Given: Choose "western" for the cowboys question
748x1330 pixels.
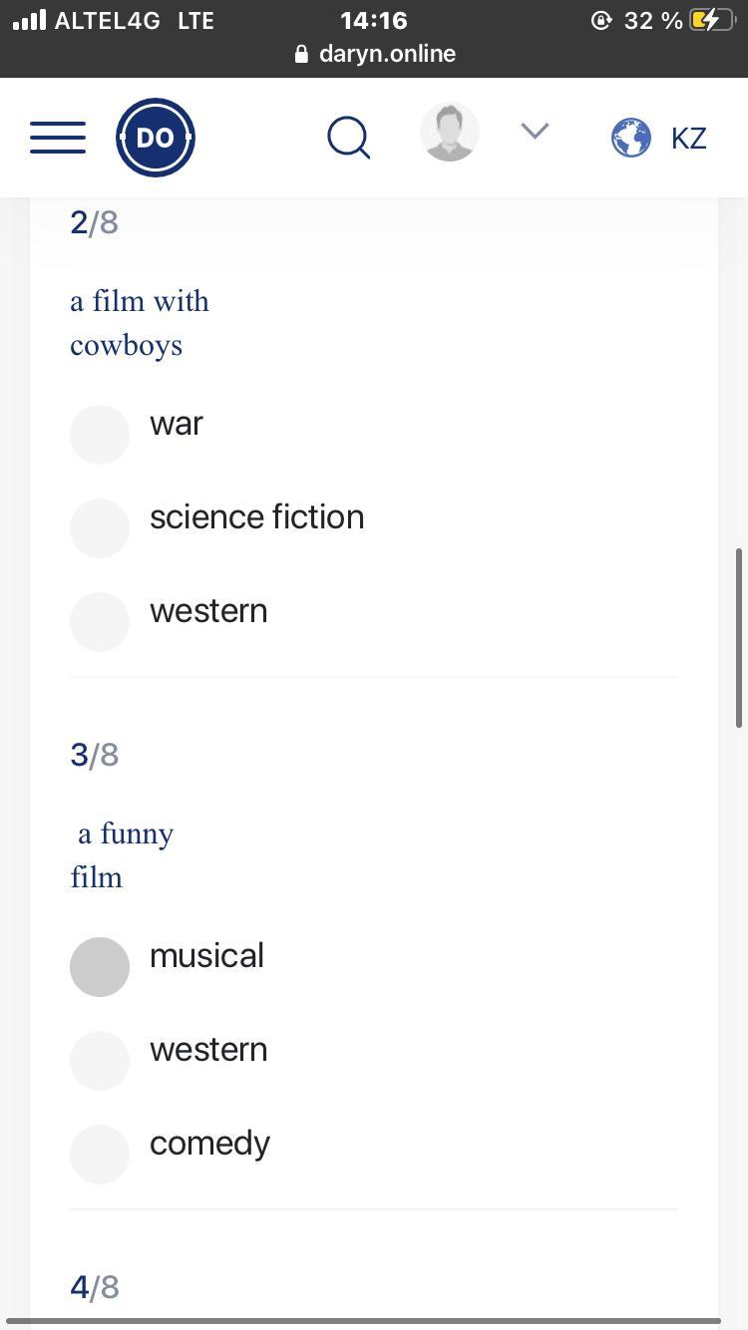Looking at the screenshot, I should coord(100,622).
